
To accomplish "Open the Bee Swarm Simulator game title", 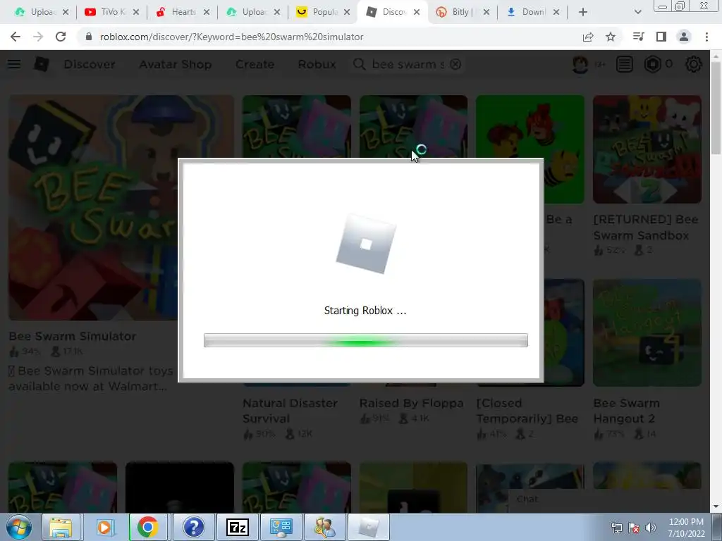I will pyautogui.click(x=73, y=336).
